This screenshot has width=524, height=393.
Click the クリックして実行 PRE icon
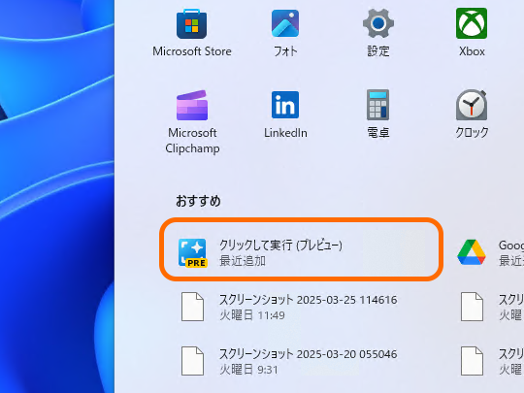point(192,253)
